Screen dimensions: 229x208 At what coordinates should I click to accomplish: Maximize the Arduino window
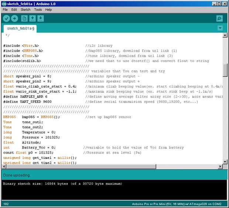(x=219, y=4)
